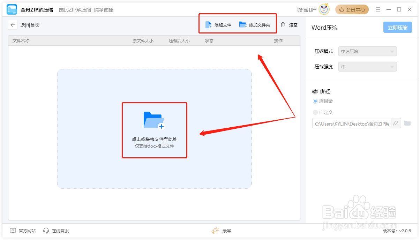The image size is (420, 240).
Task: Click the pencil edit icon beside output path
Action: point(396,123)
